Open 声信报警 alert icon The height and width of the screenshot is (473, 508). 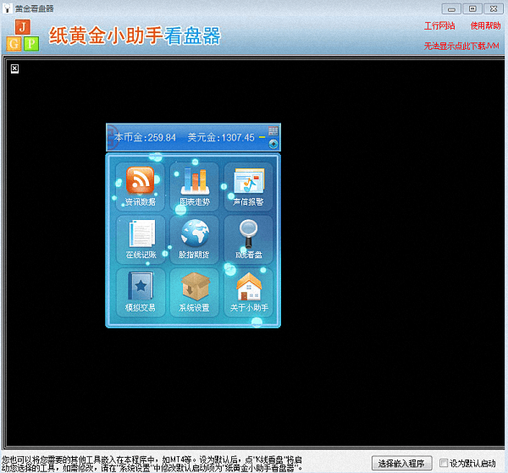click(x=248, y=185)
